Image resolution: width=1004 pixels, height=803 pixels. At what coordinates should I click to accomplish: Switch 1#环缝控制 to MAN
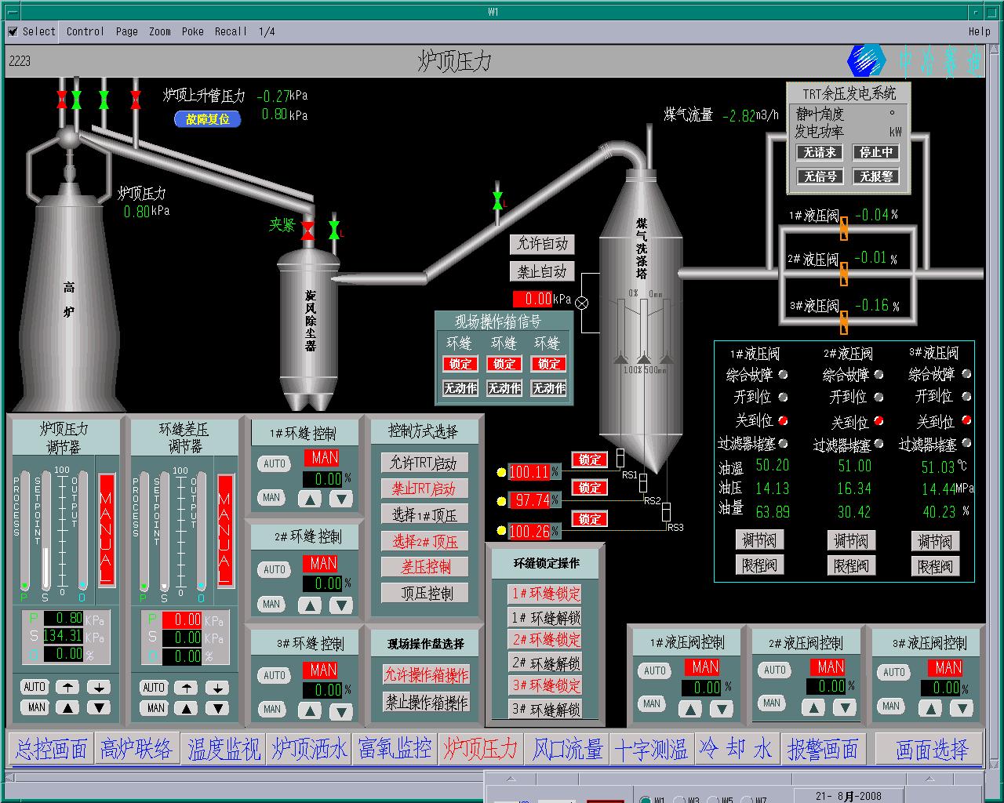click(x=271, y=497)
